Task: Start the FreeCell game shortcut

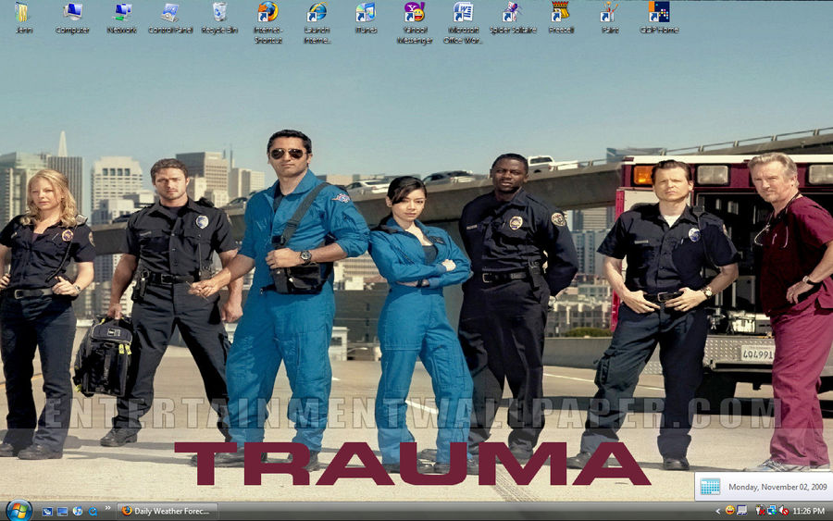Action: click(561, 18)
